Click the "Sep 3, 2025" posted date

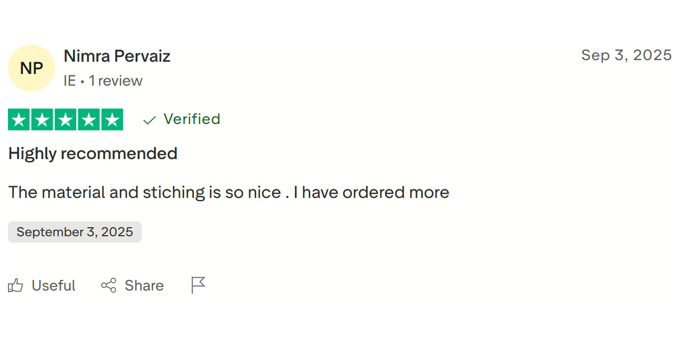626,55
